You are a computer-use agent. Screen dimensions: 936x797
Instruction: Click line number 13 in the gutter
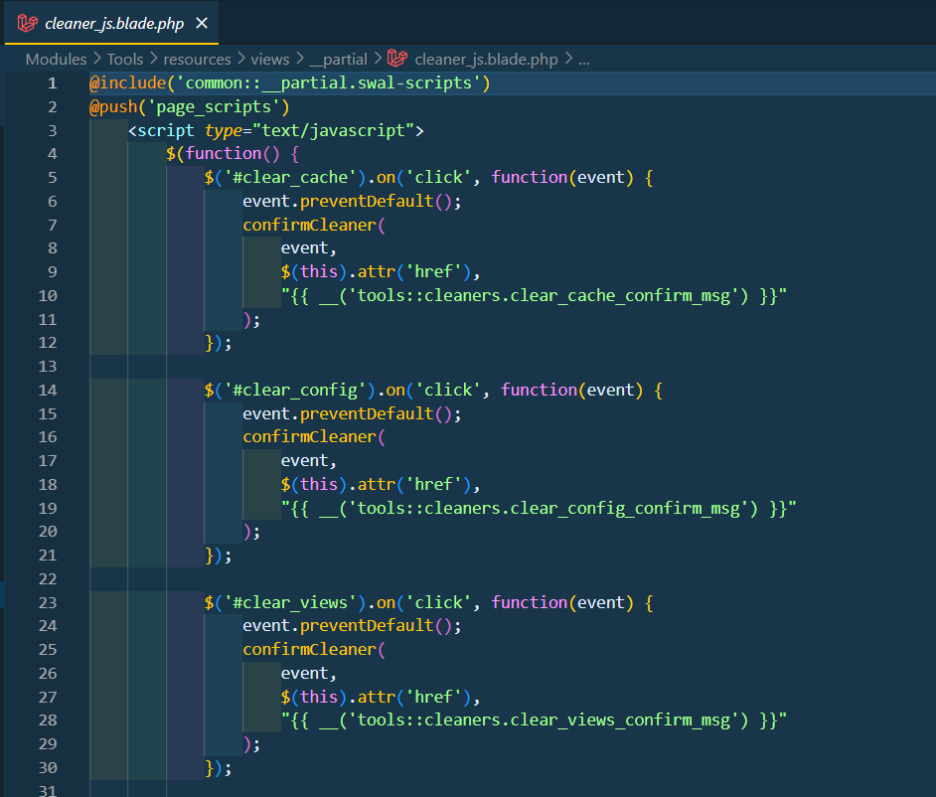click(48, 367)
